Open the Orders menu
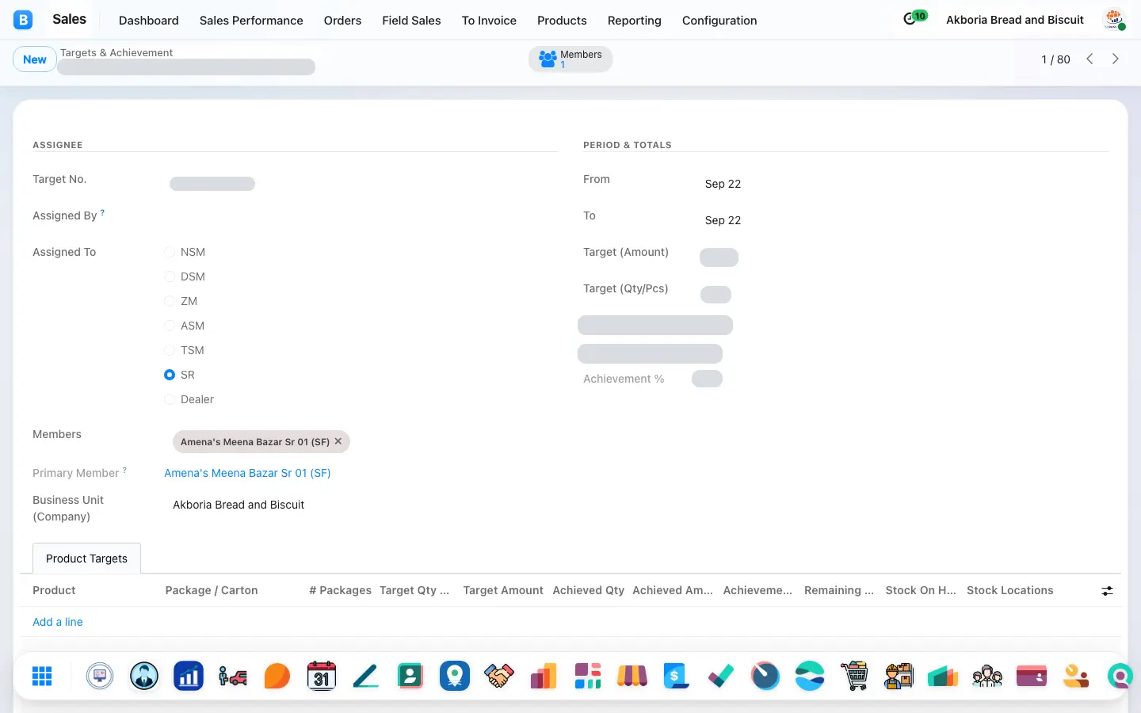Image resolution: width=1141 pixels, height=713 pixels. click(342, 21)
